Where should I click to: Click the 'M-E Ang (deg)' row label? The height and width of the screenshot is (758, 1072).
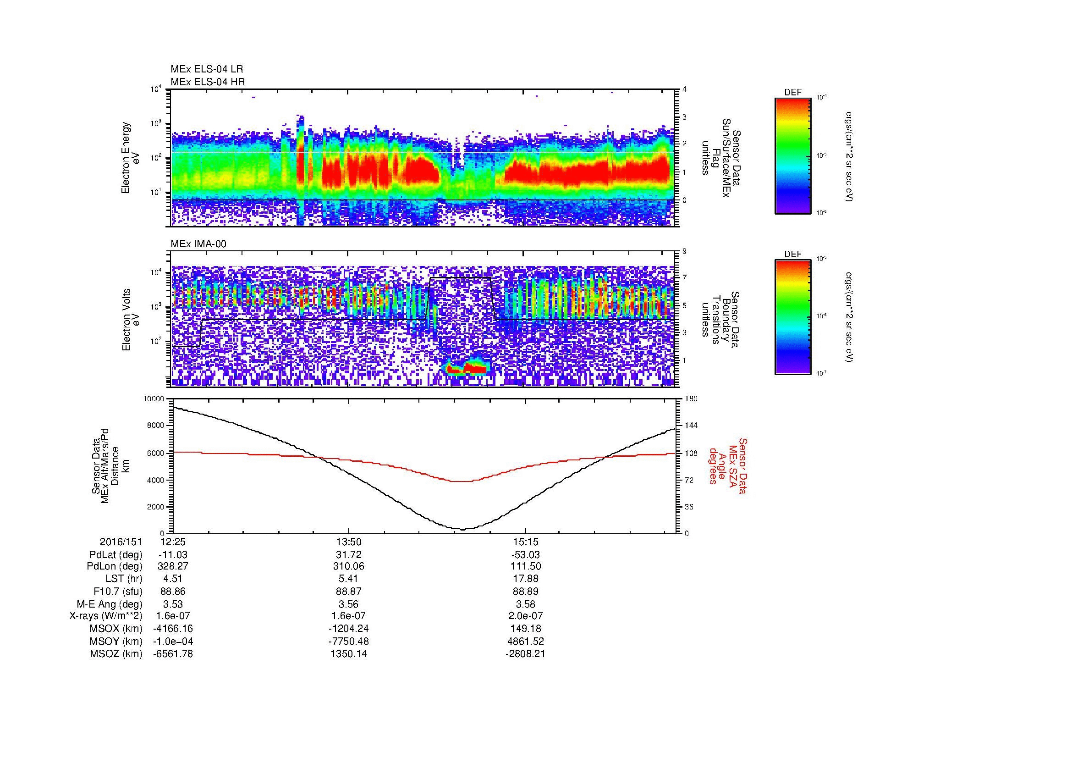(109, 604)
